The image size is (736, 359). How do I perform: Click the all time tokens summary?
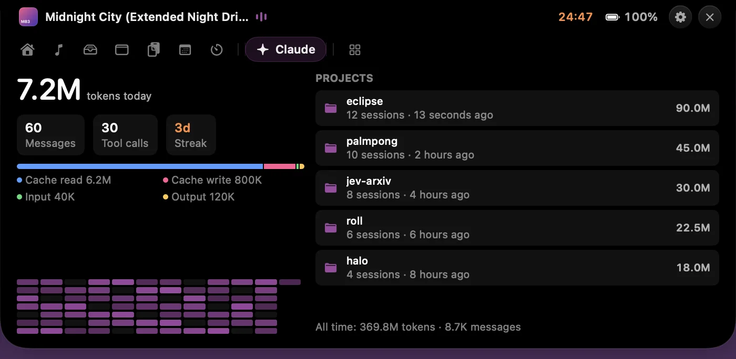[418, 327]
